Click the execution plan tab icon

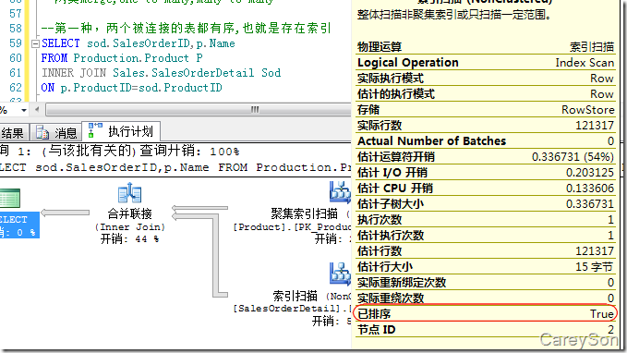(x=95, y=131)
